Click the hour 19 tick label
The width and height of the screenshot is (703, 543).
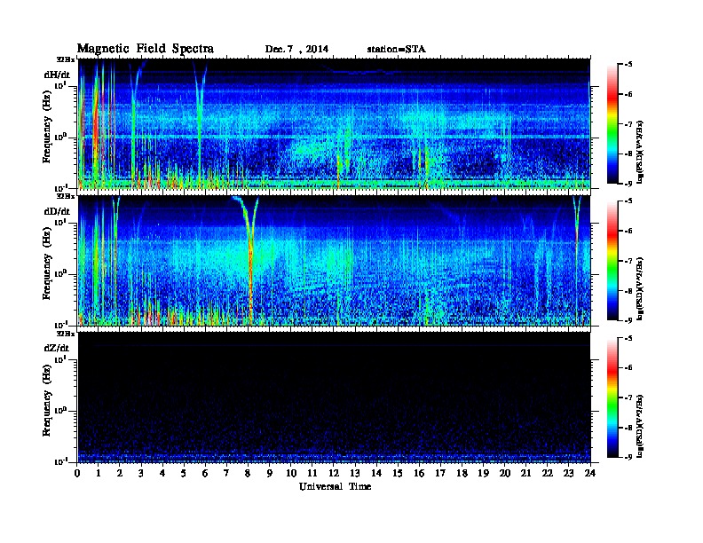click(x=483, y=473)
